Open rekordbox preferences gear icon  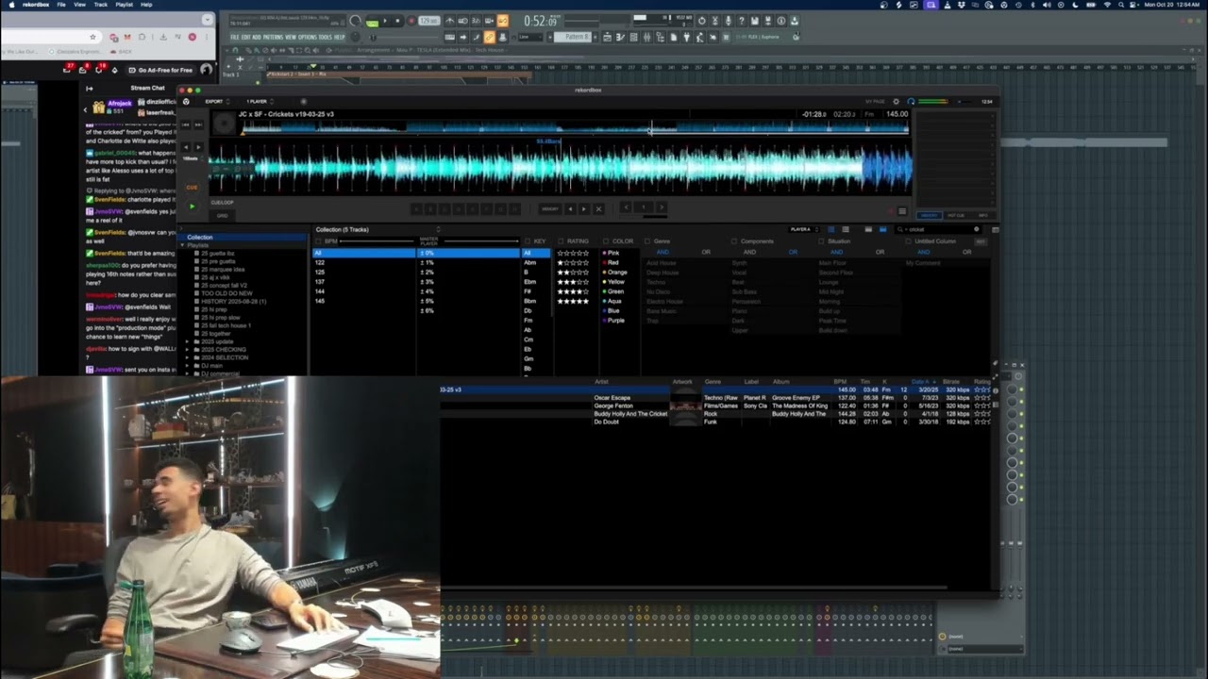click(x=896, y=102)
